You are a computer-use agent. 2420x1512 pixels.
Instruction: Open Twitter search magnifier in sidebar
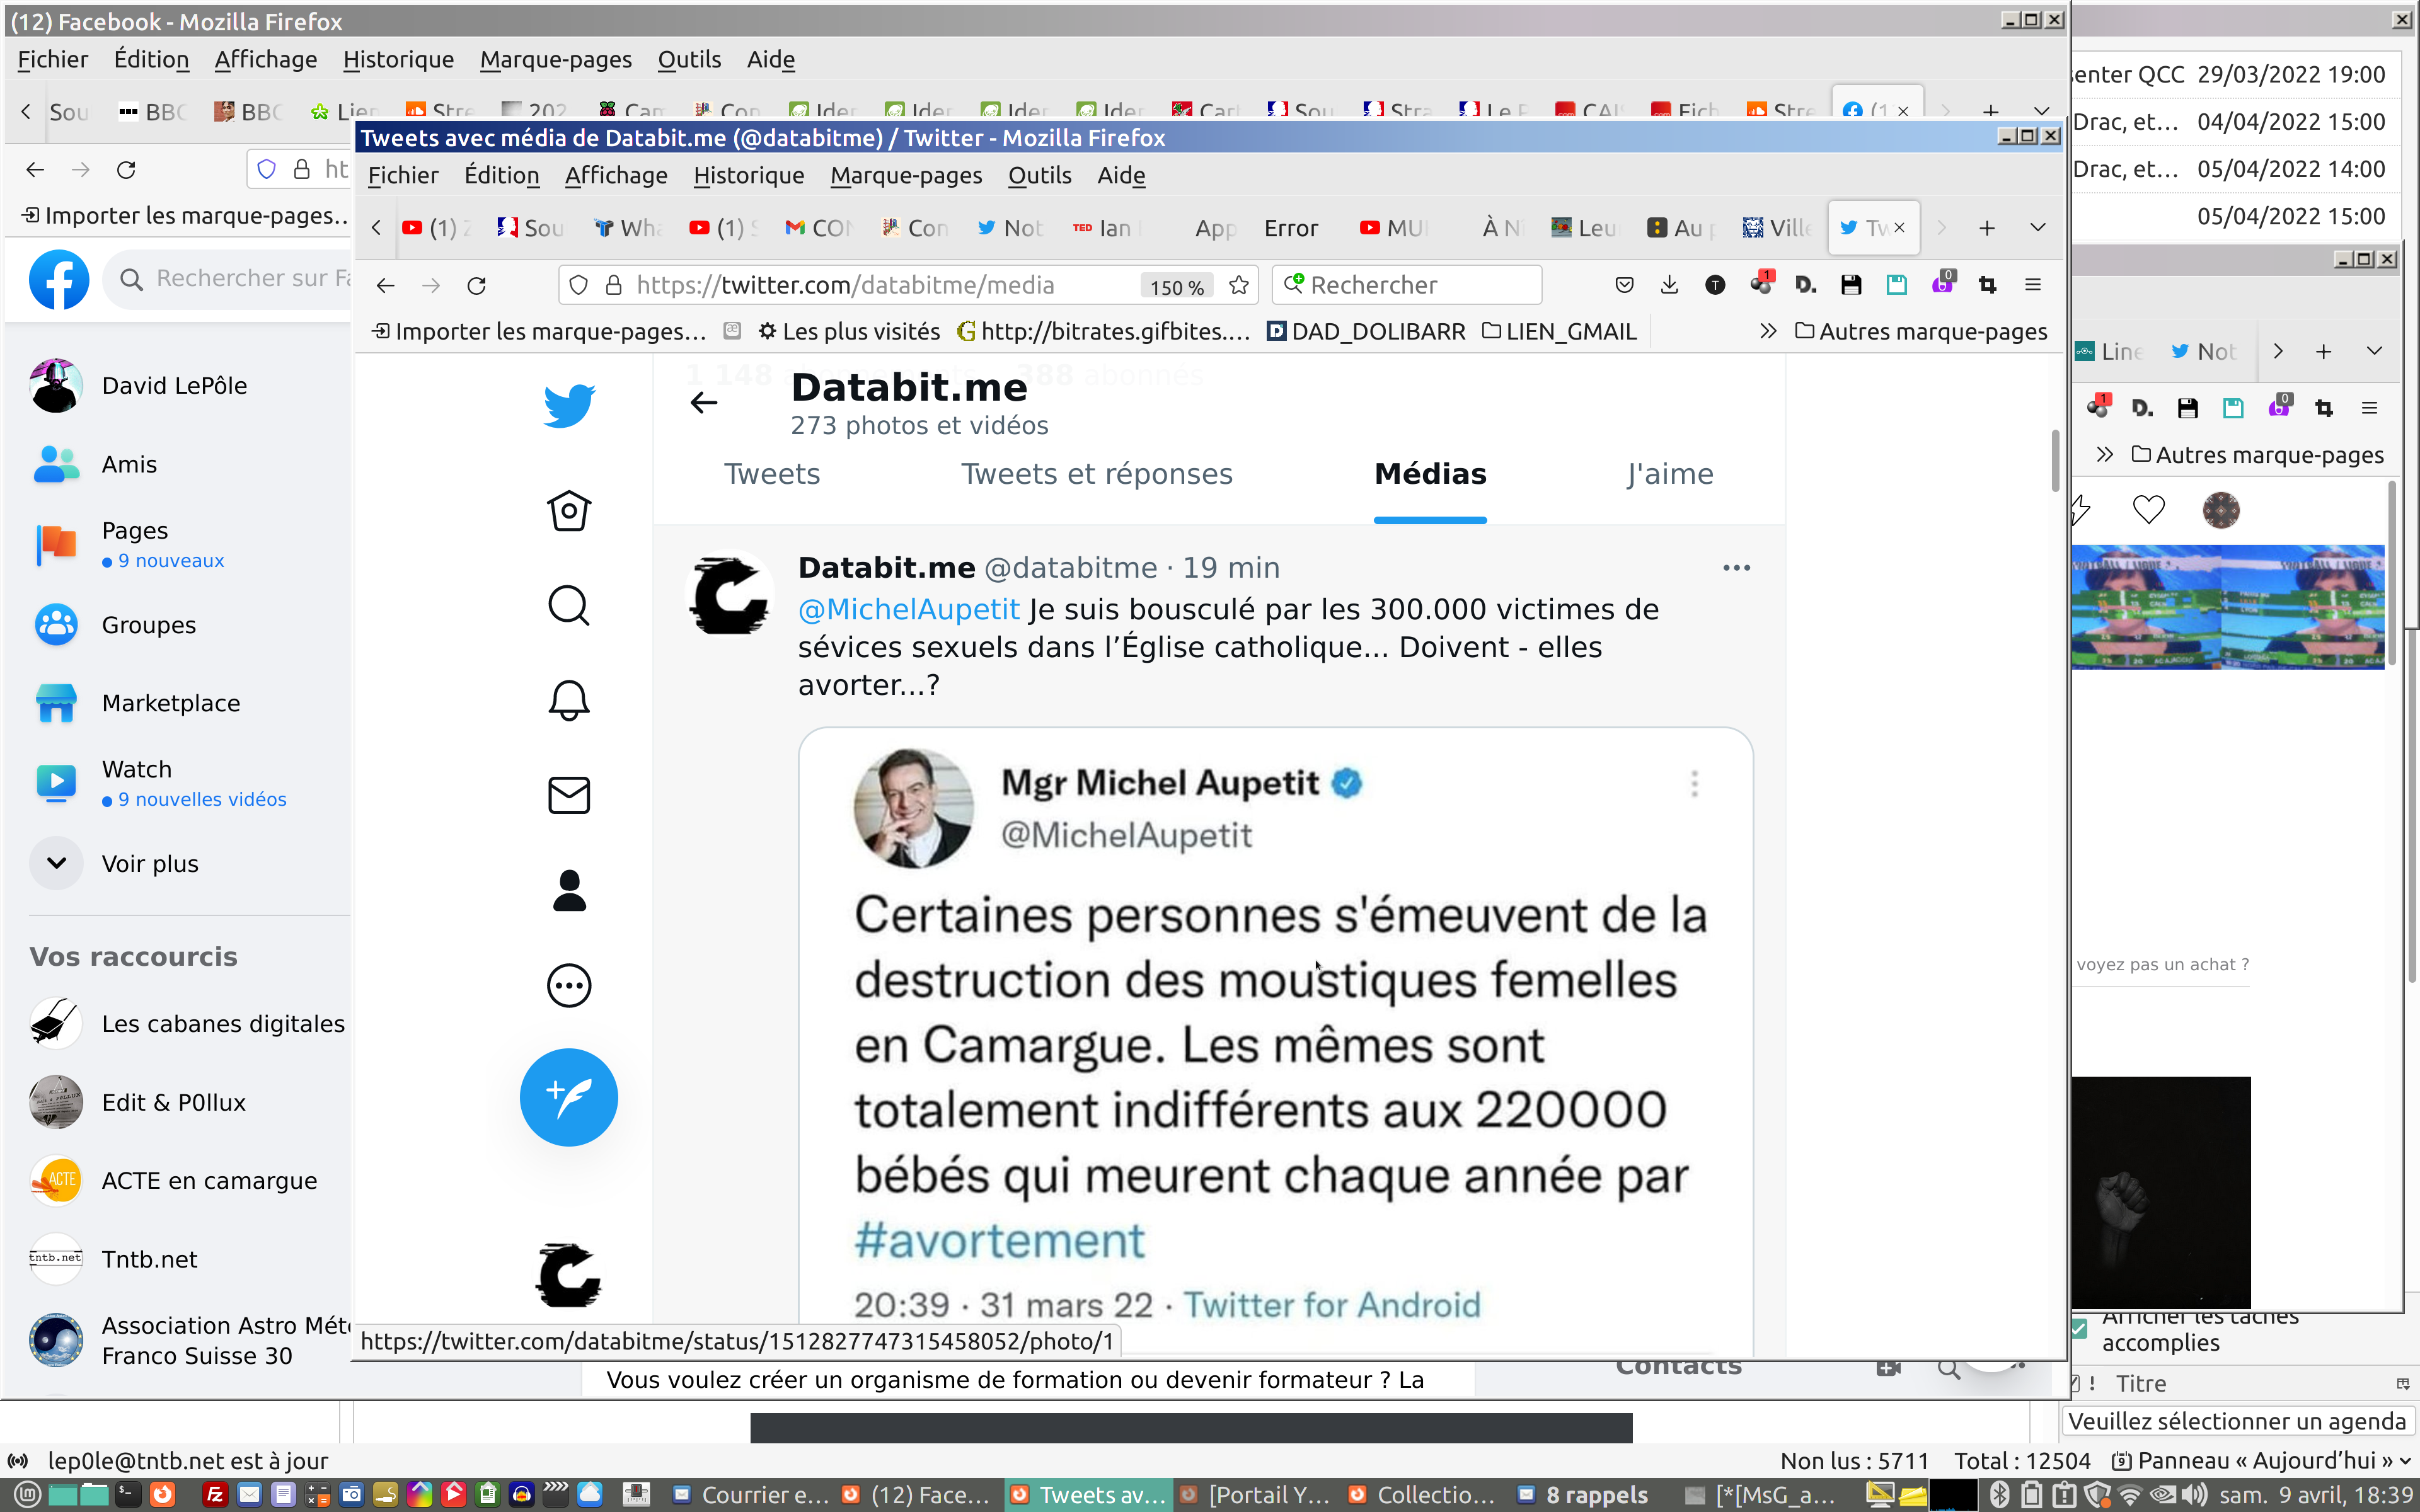click(x=569, y=605)
